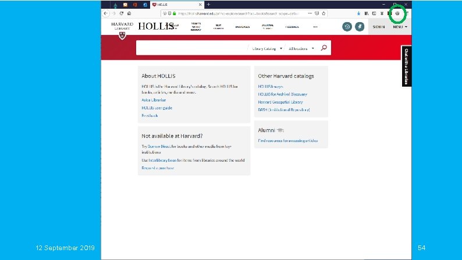Click inside the HOLLIS search box
The width and height of the screenshot is (462, 260).
[193, 48]
